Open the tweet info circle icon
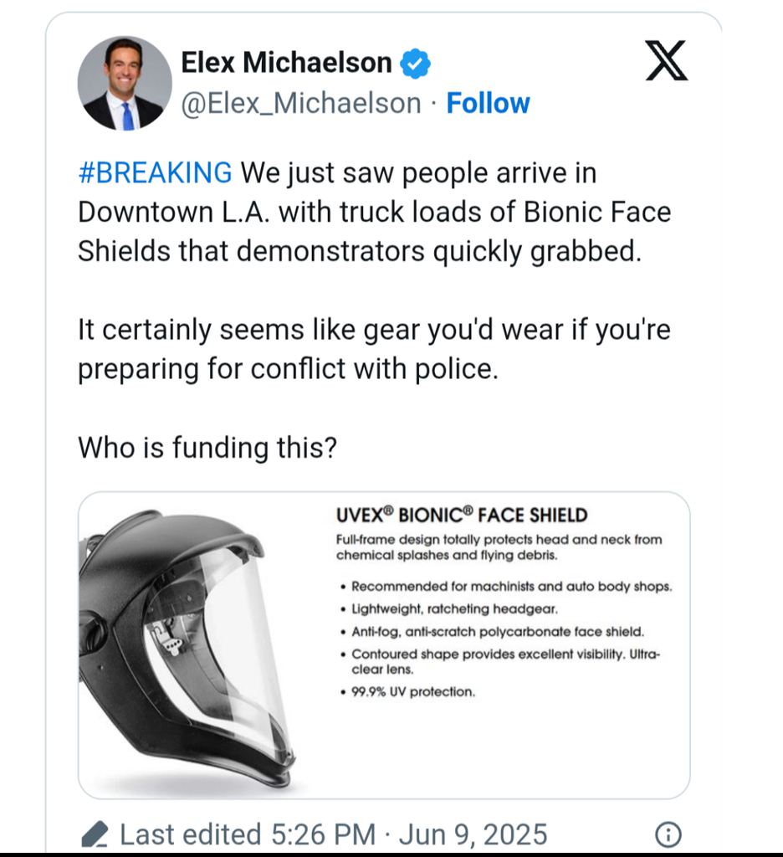The width and height of the screenshot is (783, 857). tap(668, 834)
